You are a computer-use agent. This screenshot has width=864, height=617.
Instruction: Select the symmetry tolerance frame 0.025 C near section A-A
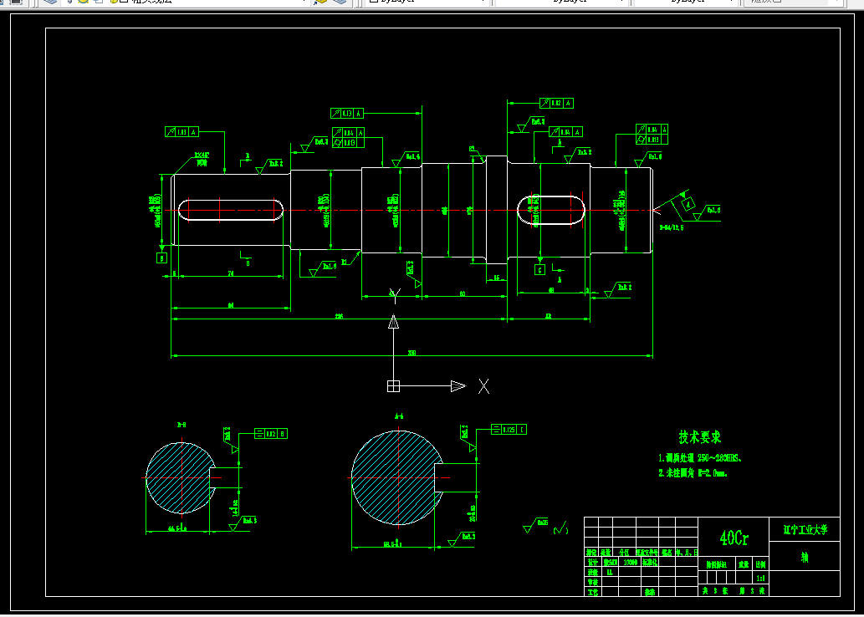coord(509,429)
